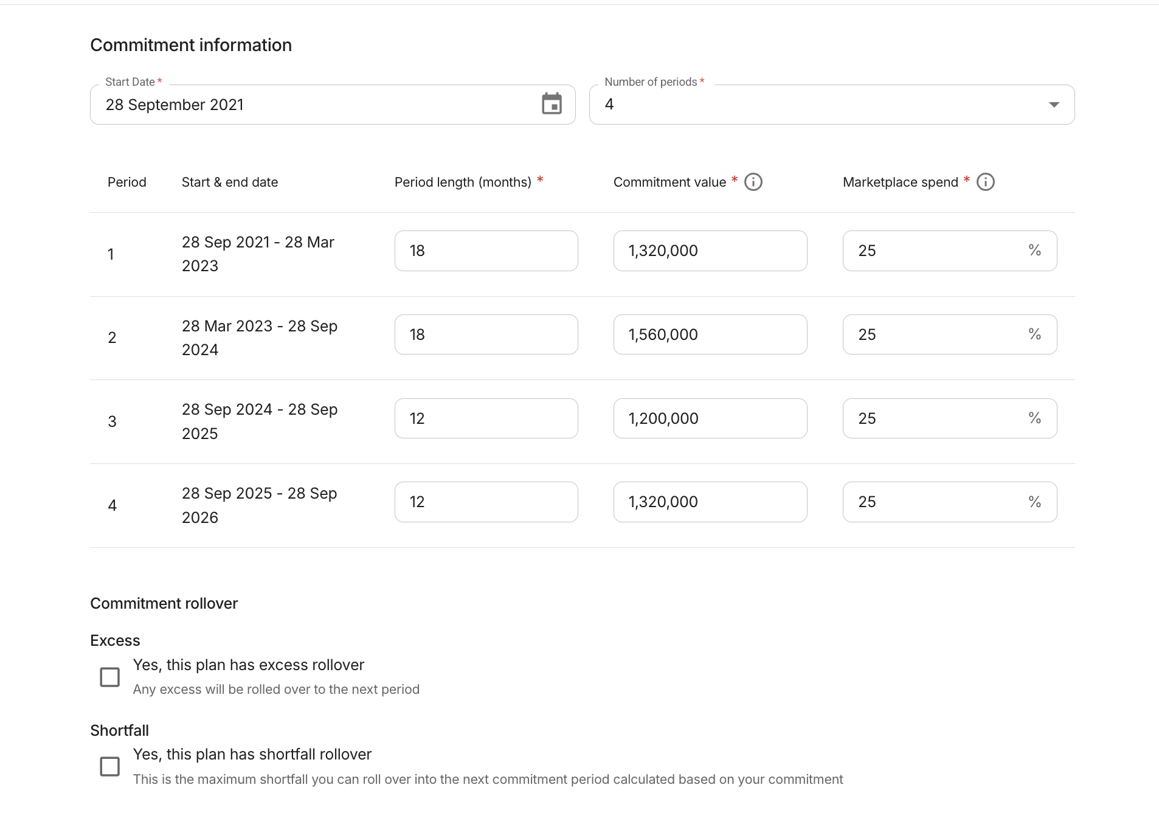Click the Commitment information heading
The width and height of the screenshot is (1159, 827).
coord(191,45)
